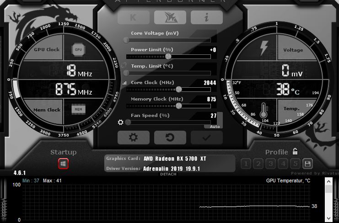This screenshot has width=339, height=223.
Task: Click the Adrenalin 2019 19.9.1 driver text
Action: [x=172, y=169]
